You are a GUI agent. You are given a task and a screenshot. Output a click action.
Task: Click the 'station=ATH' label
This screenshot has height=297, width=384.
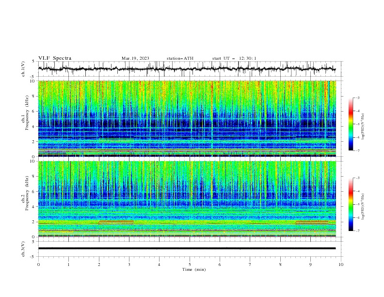click(x=180, y=58)
